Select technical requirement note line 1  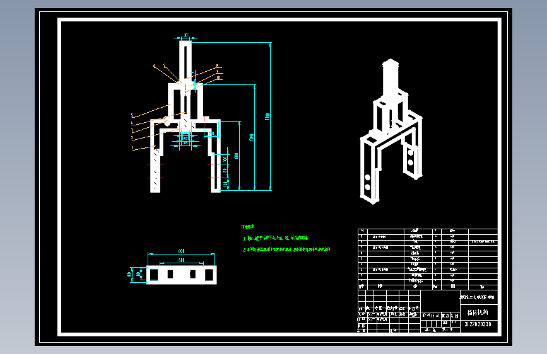pos(276,238)
